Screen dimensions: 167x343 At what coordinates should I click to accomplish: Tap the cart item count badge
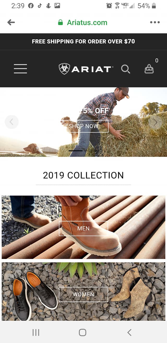[157, 61]
